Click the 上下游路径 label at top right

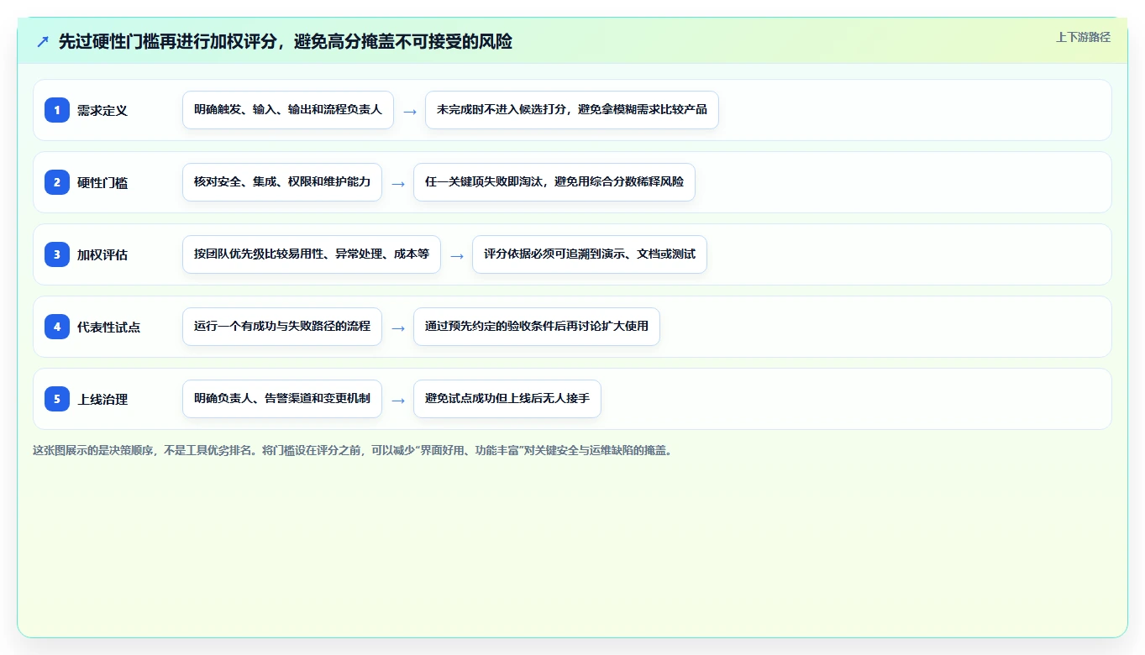tap(1083, 37)
